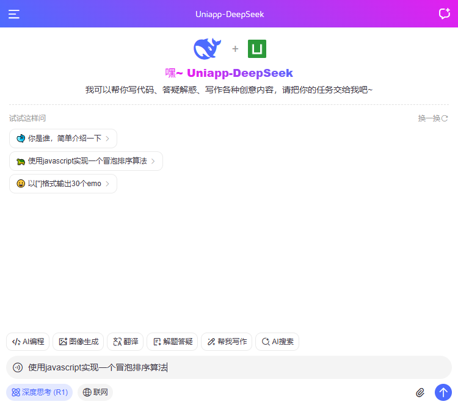Toggle 联网 web search
Viewport: 458px width, 407px height.
95,392
